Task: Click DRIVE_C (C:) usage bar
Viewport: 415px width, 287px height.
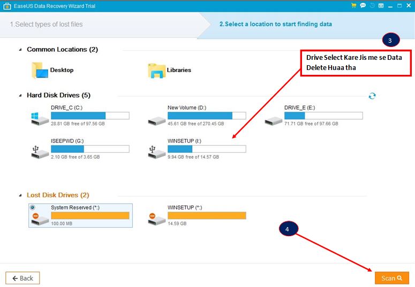Action: (x=90, y=115)
